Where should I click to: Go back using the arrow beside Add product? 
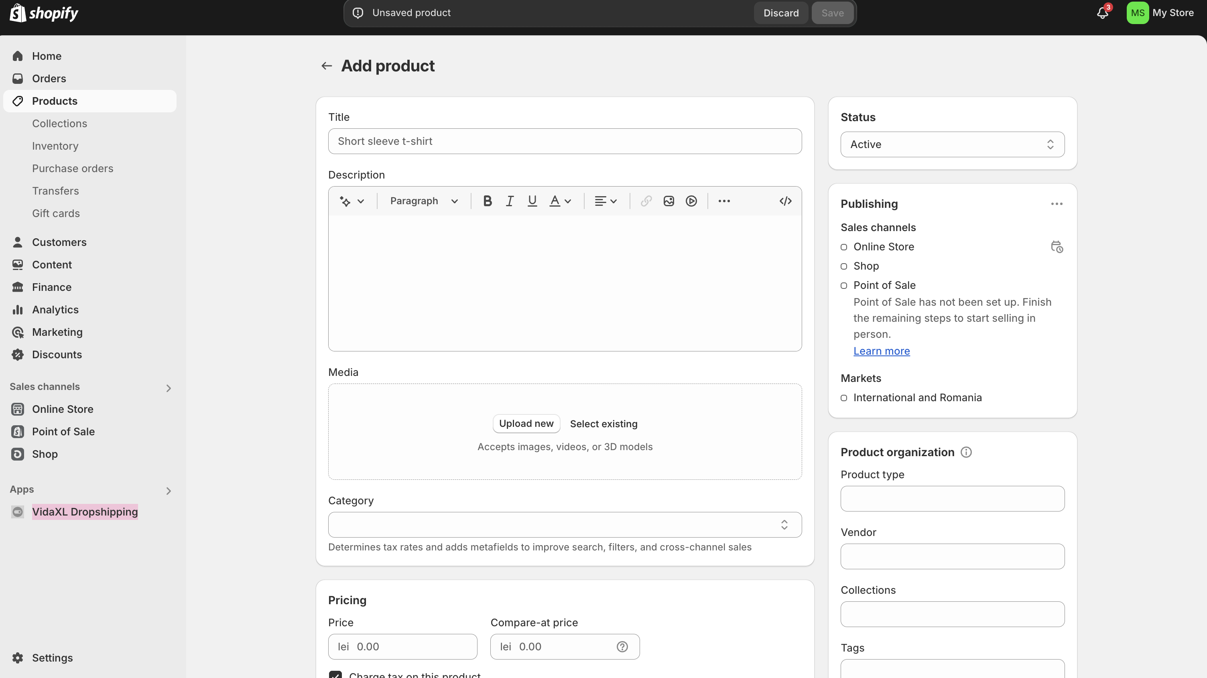327,66
